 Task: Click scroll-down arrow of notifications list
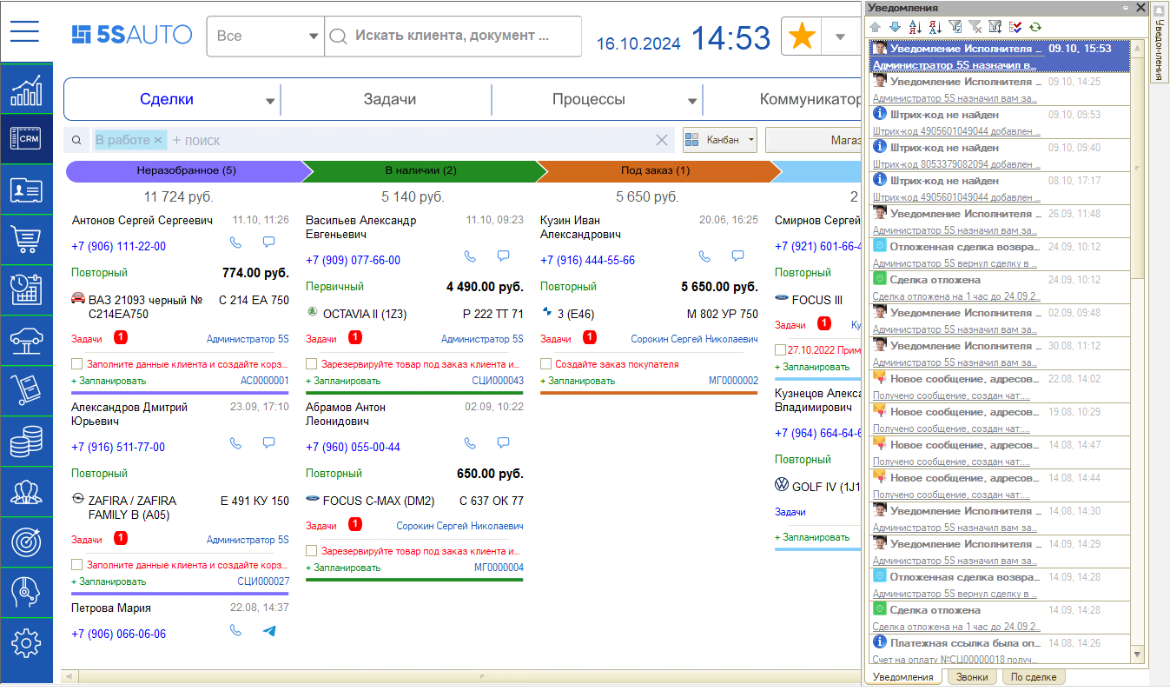1138,654
